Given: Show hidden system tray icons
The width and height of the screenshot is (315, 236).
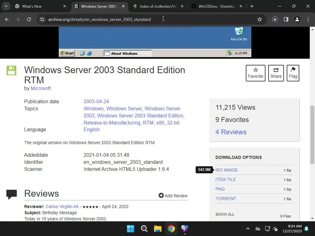Looking at the screenshot, I should coord(248,229).
